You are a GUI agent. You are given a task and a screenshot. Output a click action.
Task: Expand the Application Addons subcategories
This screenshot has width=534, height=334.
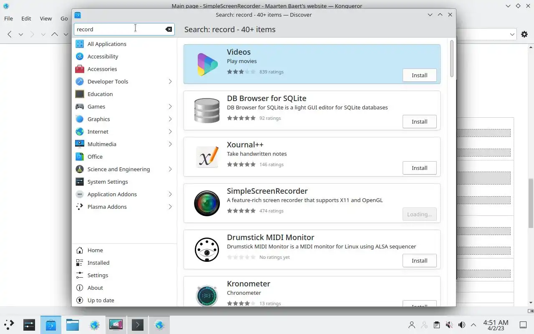coord(170,194)
